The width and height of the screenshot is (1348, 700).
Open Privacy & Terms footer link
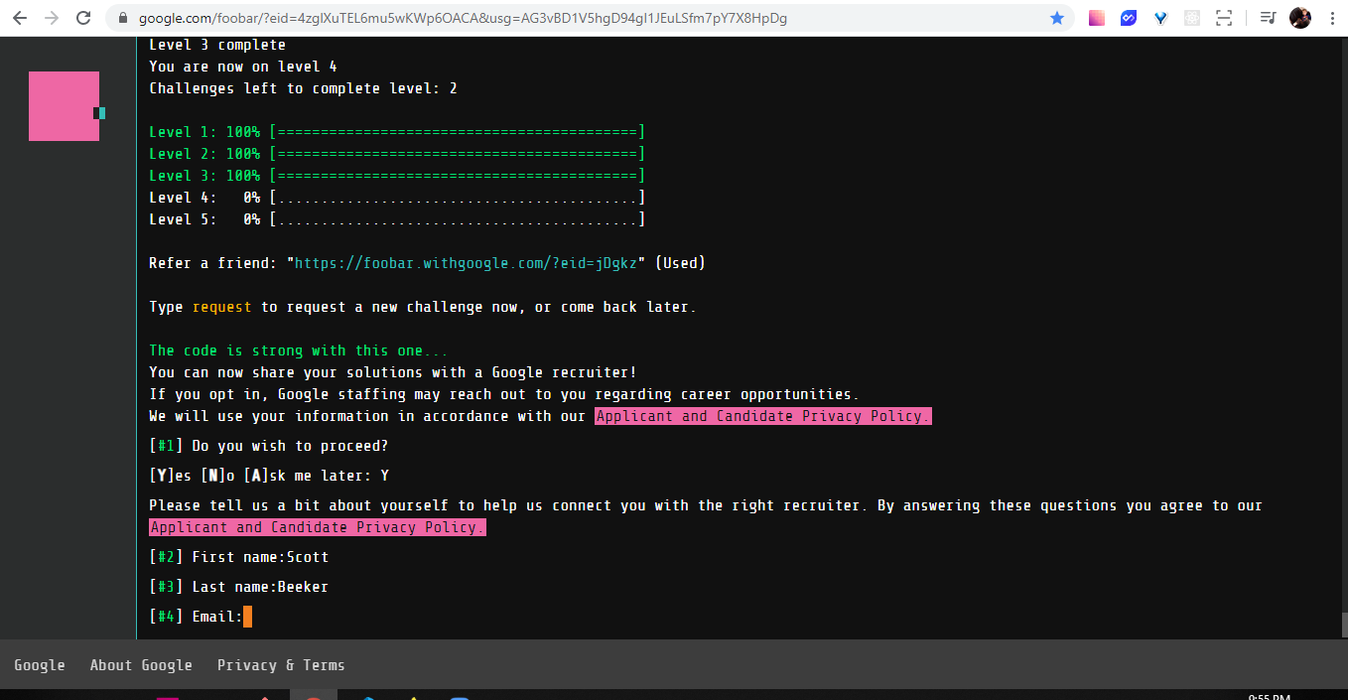click(281, 665)
